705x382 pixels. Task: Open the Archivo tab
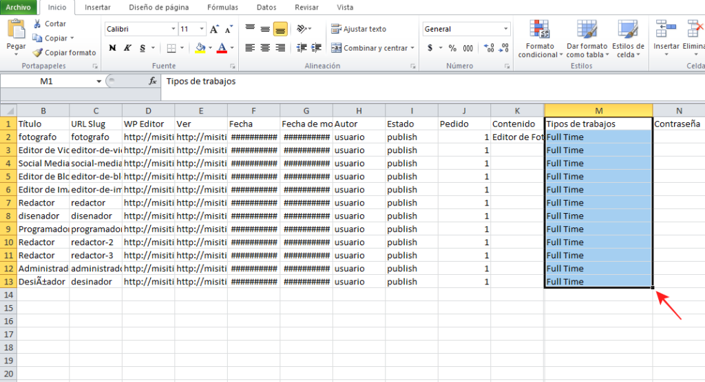(x=19, y=7)
